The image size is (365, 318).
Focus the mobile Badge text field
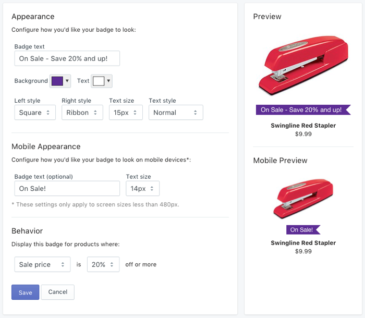click(x=67, y=188)
